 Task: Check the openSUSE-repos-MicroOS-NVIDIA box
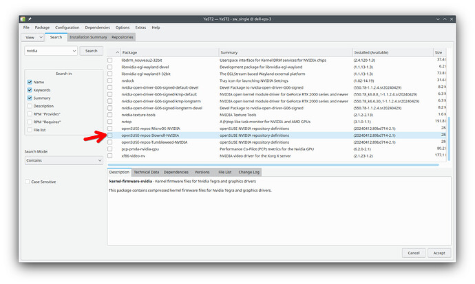[x=110, y=129]
